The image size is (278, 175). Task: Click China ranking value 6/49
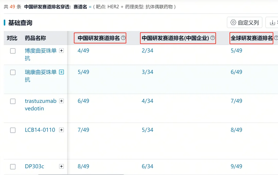tap(83, 101)
